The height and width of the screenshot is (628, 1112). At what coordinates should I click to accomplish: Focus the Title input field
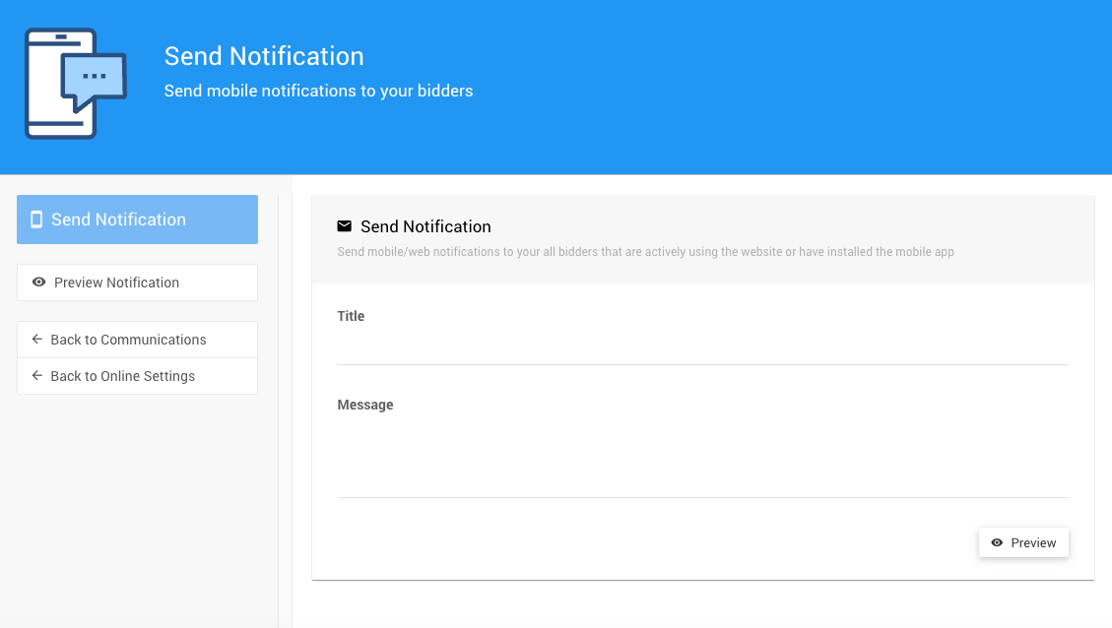point(702,347)
